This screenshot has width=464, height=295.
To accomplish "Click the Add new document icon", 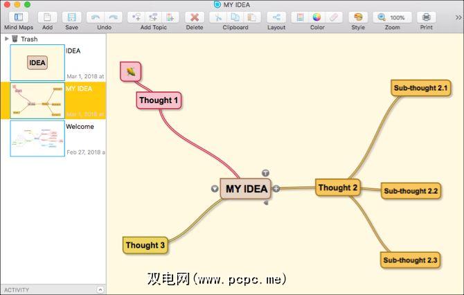I will point(47,17).
